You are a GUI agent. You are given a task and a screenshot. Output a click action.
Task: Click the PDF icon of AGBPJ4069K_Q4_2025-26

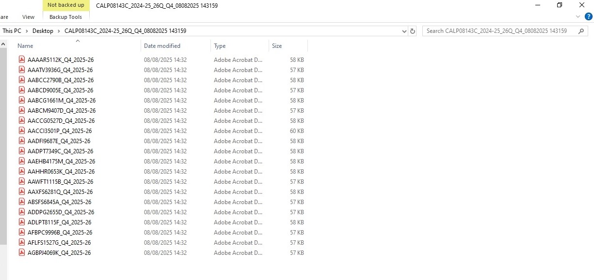21,252
